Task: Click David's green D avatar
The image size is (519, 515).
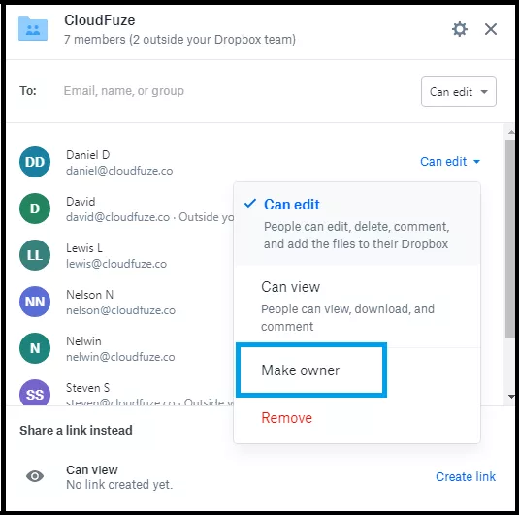Action: (x=35, y=209)
